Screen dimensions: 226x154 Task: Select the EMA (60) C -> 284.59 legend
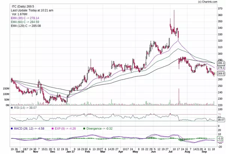click(x=25, y=22)
